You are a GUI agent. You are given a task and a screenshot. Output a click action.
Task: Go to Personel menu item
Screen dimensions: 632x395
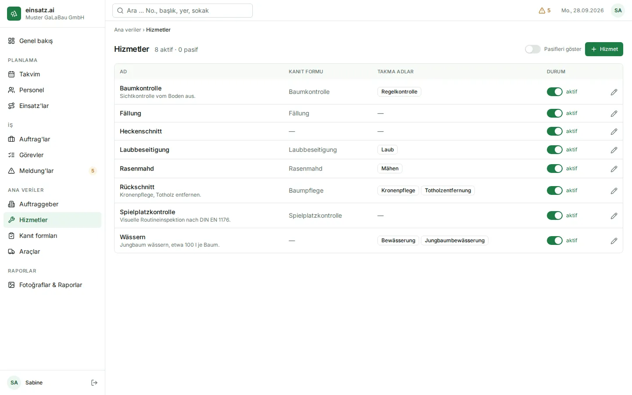point(52,90)
